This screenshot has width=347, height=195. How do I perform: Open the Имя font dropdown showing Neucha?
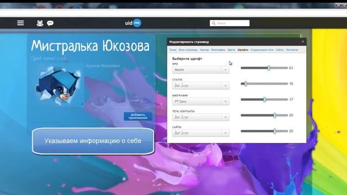[201, 70]
